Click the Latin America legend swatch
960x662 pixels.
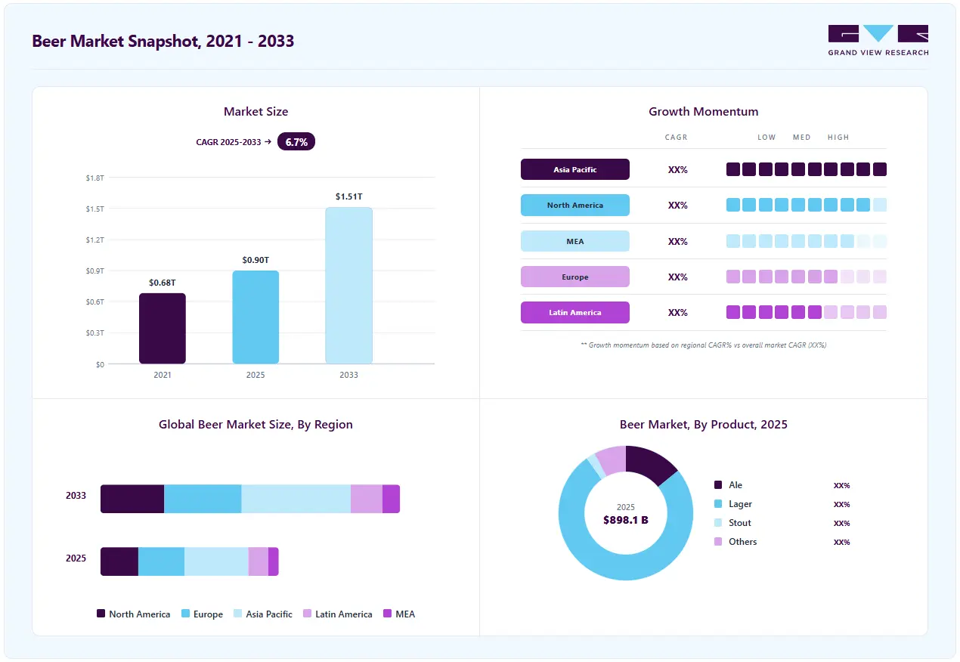pyautogui.click(x=308, y=614)
